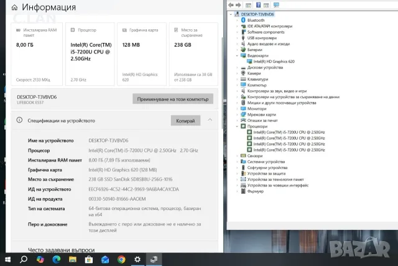The width and height of the screenshot is (398, 266).
Task: Switch to Device Manager taskbar icon
Action: tap(154, 259)
